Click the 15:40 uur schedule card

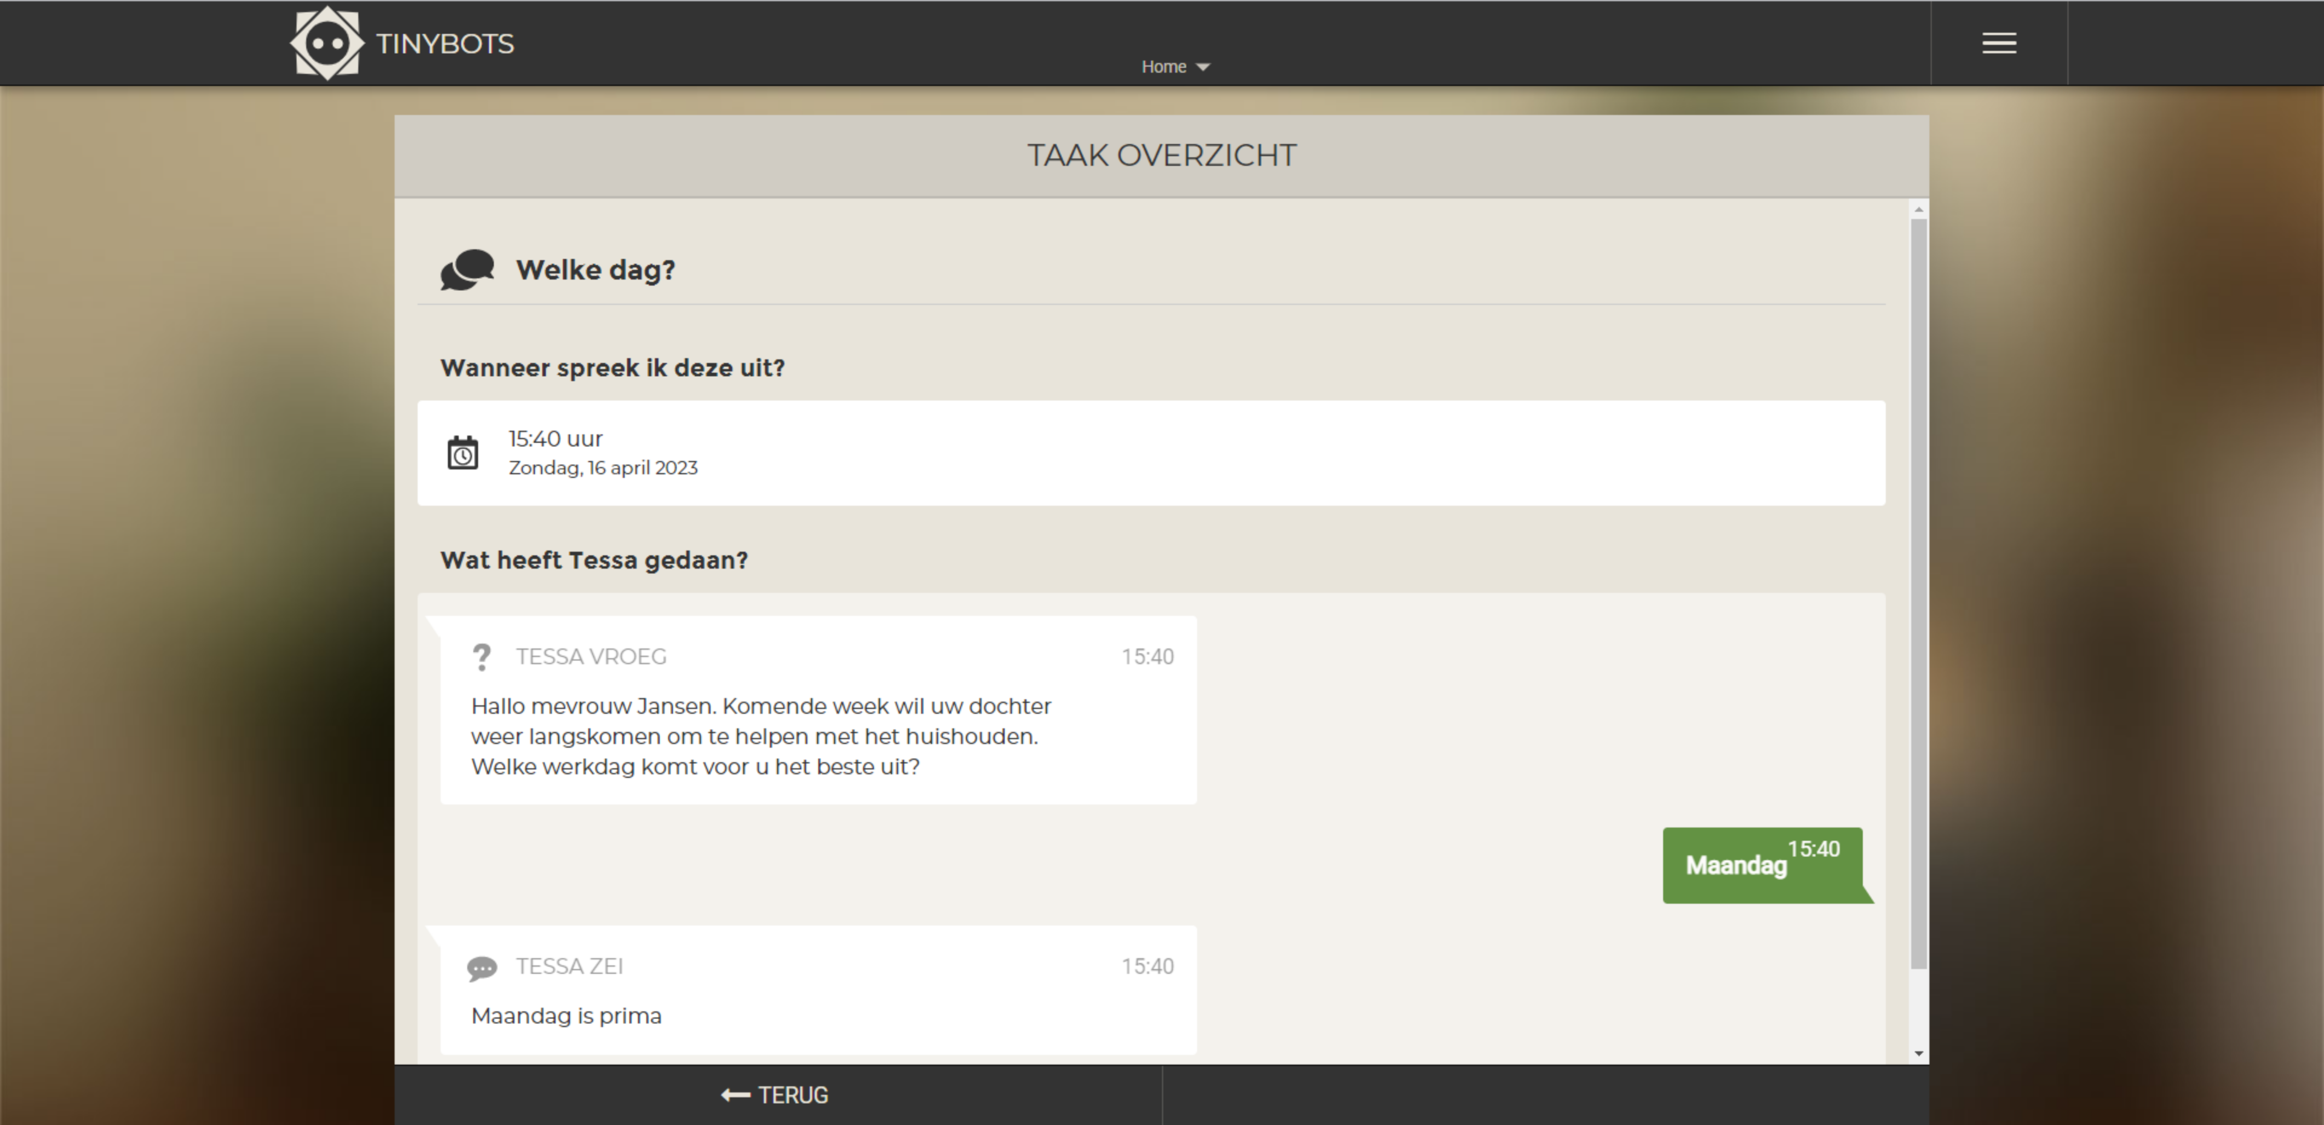tap(1151, 452)
